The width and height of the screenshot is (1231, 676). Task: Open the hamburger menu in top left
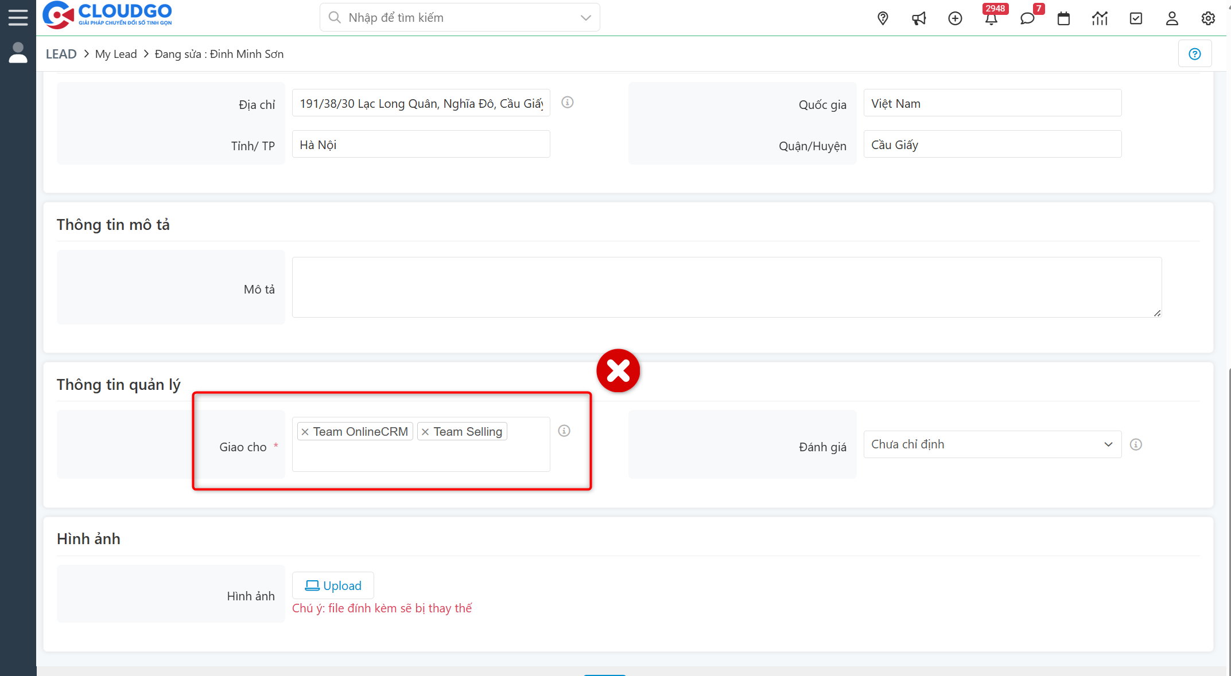pyautogui.click(x=18, y=17)
